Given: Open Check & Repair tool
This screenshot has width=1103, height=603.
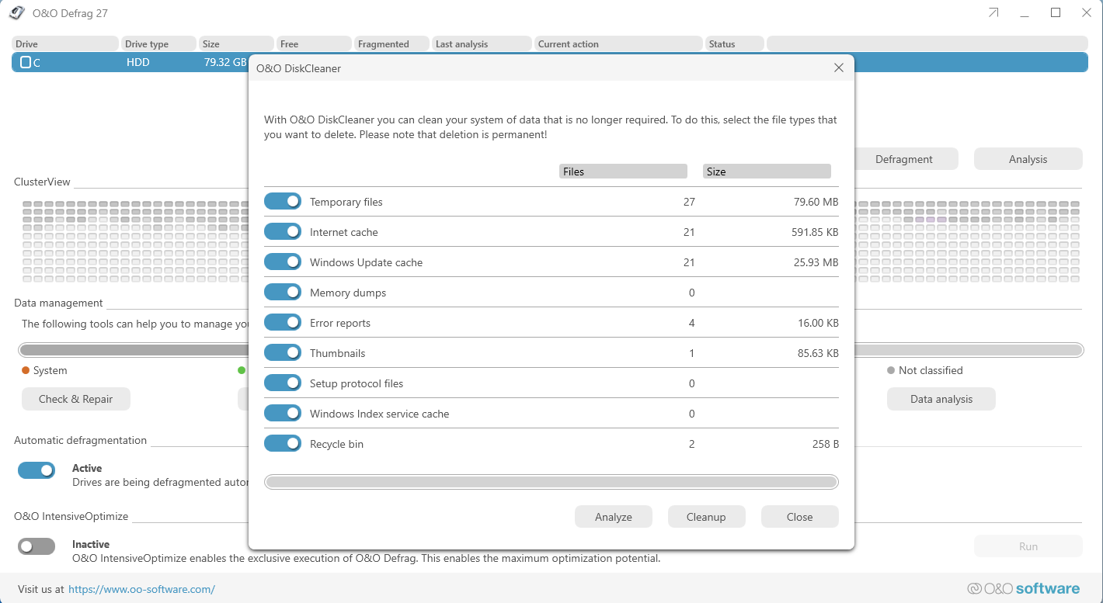Looking at the screenshot, I should tap(76, 399).
